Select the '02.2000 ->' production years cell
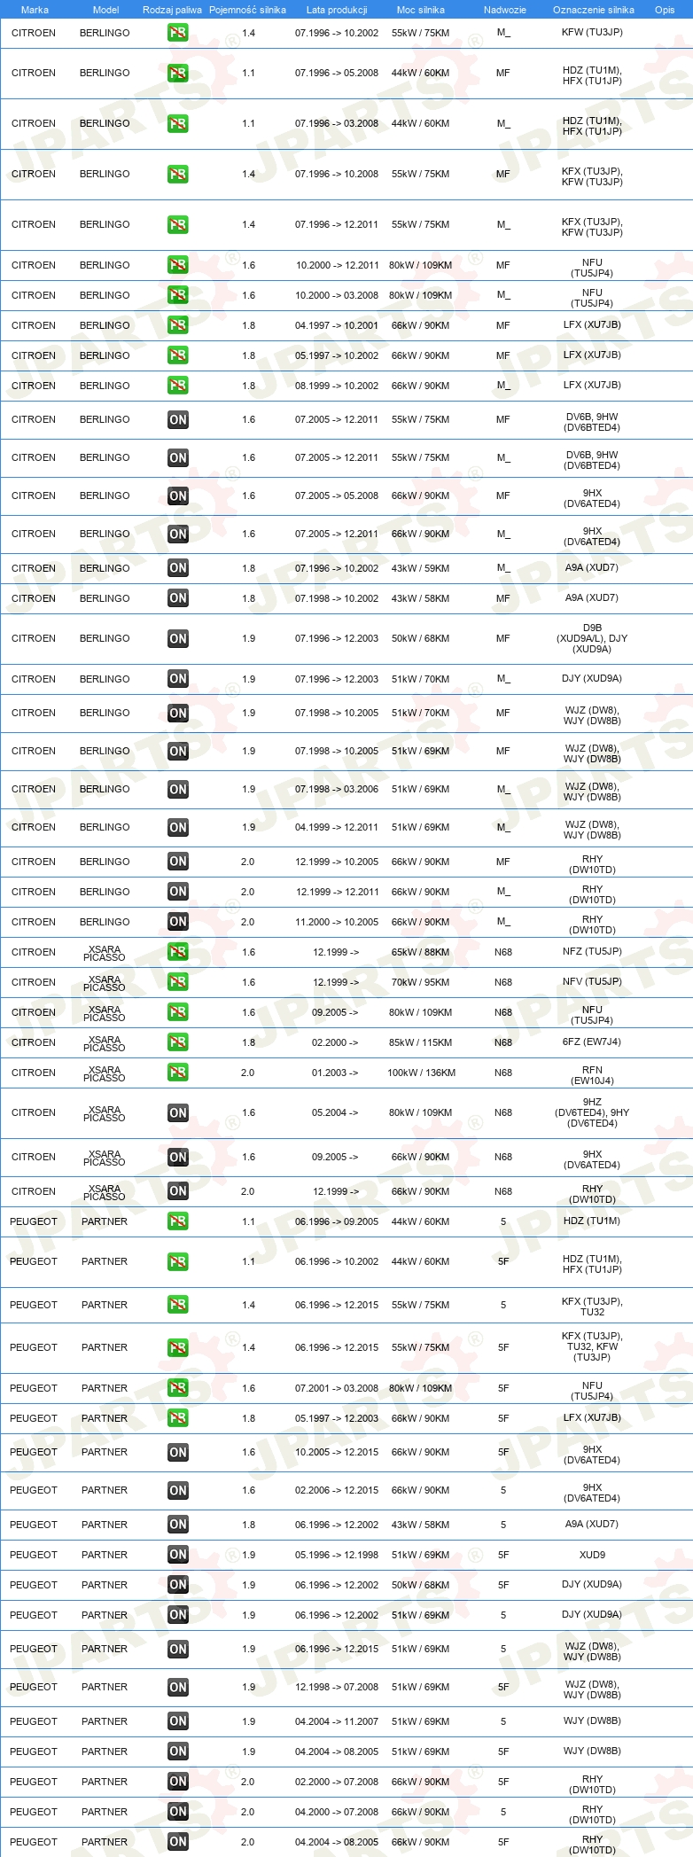This screenshot has height=1857, width=693. (x=335, y=1042)
